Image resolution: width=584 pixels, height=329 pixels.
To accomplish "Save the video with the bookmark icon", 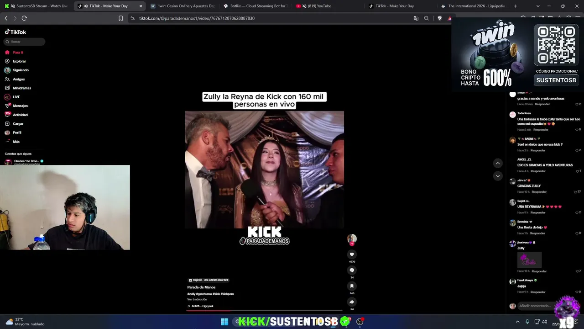I will point(352,286).
